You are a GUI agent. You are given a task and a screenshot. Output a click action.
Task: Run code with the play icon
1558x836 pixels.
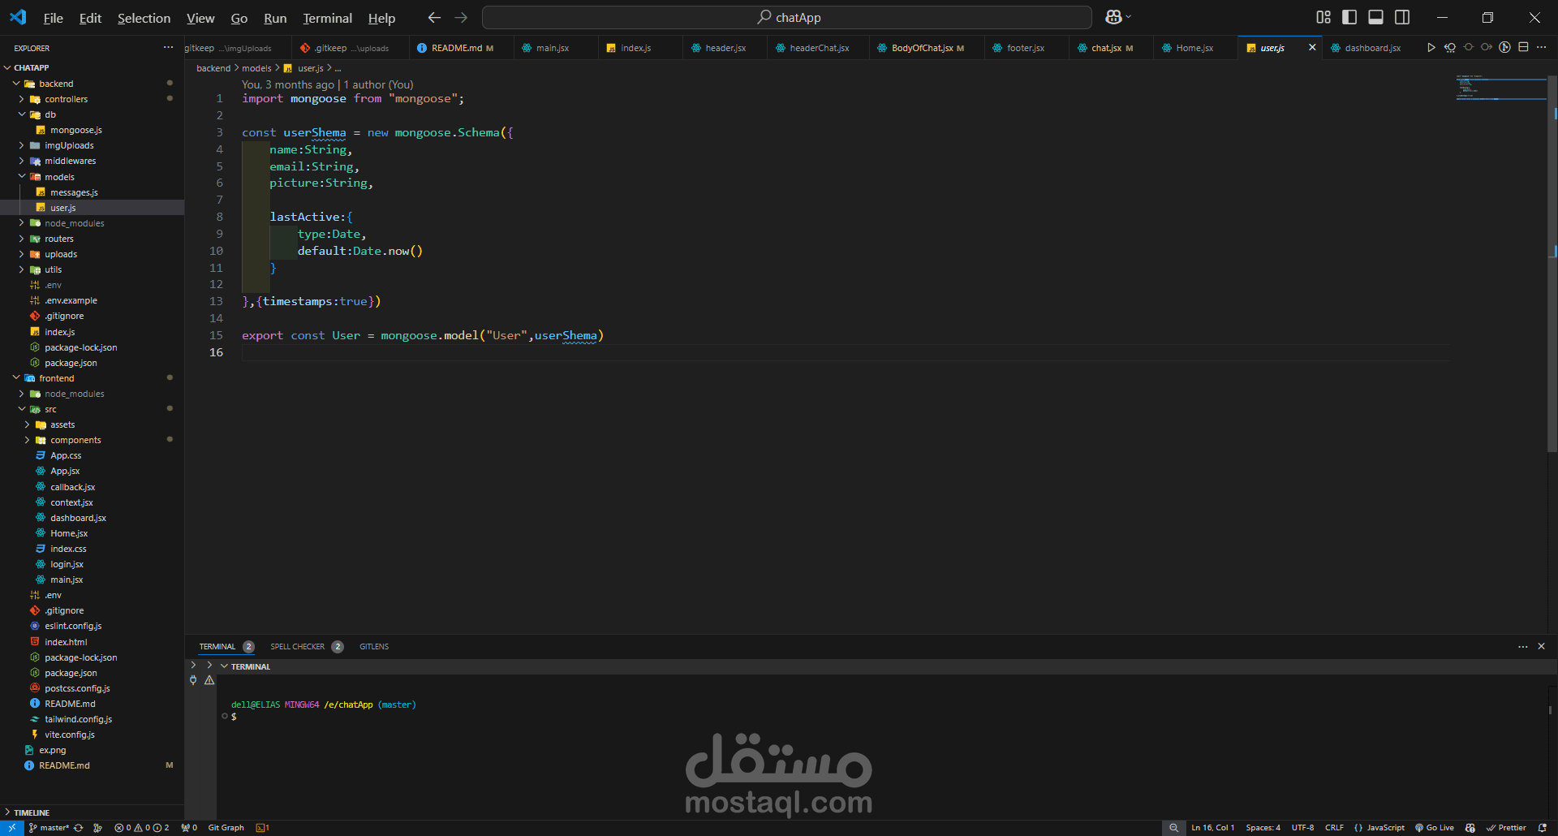(x=1431, y=48)
